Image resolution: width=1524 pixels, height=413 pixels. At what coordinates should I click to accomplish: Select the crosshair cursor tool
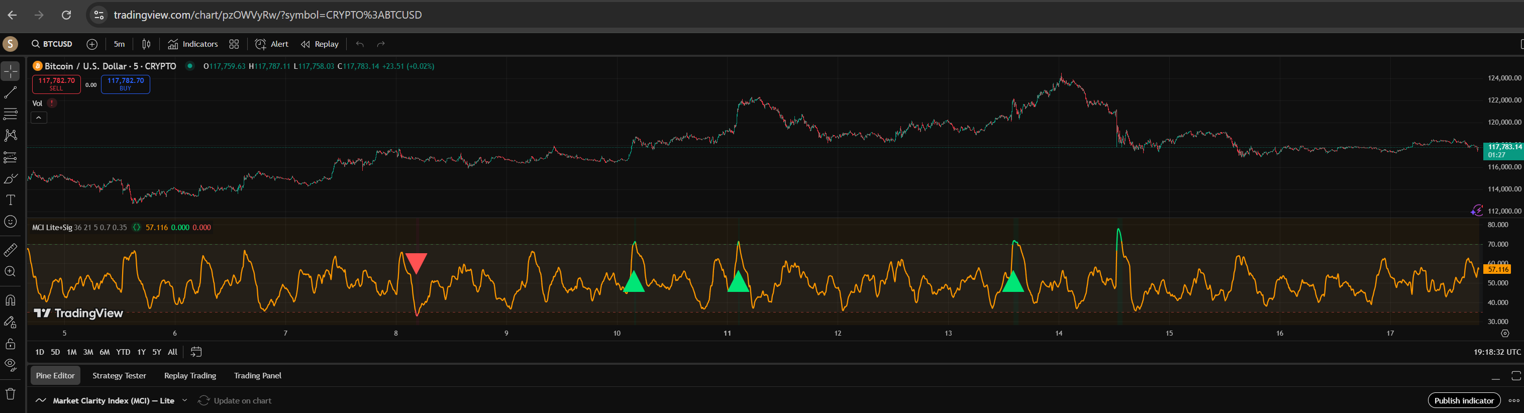click(x=11, y=71)
